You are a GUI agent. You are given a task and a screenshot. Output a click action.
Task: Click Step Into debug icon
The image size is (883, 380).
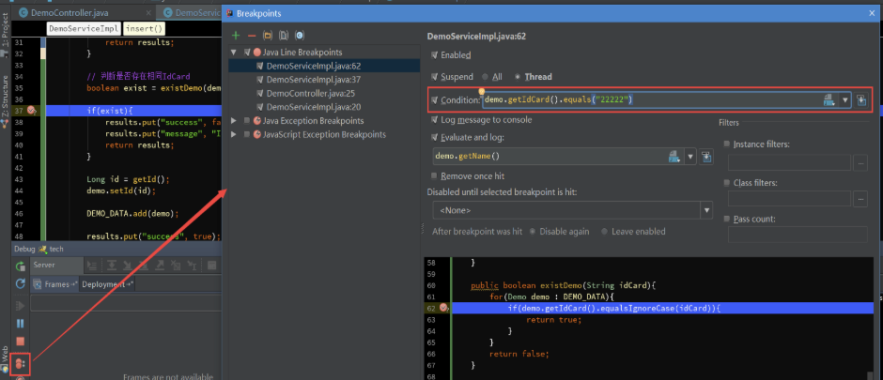pos(128,266)
